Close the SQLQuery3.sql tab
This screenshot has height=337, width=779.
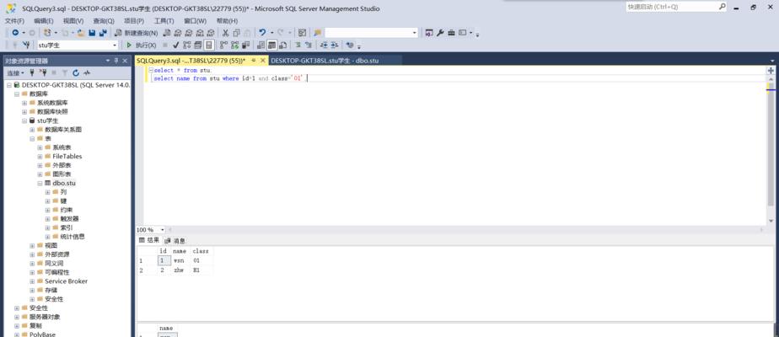pos(263,61)
